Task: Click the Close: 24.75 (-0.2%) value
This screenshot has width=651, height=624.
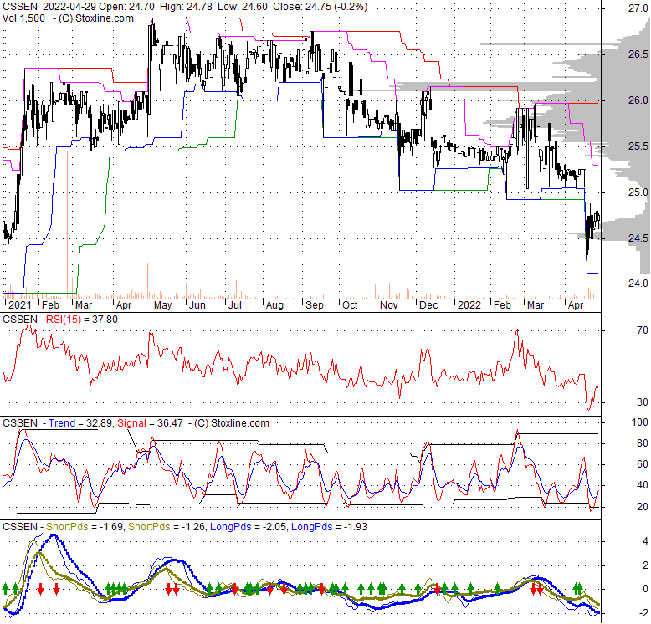Action: pos(320,7)
